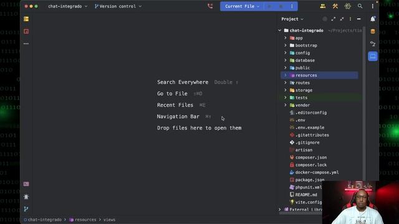This screenshot has height=224, width=399.
Task: Expand the app folder
Action: 286,38
